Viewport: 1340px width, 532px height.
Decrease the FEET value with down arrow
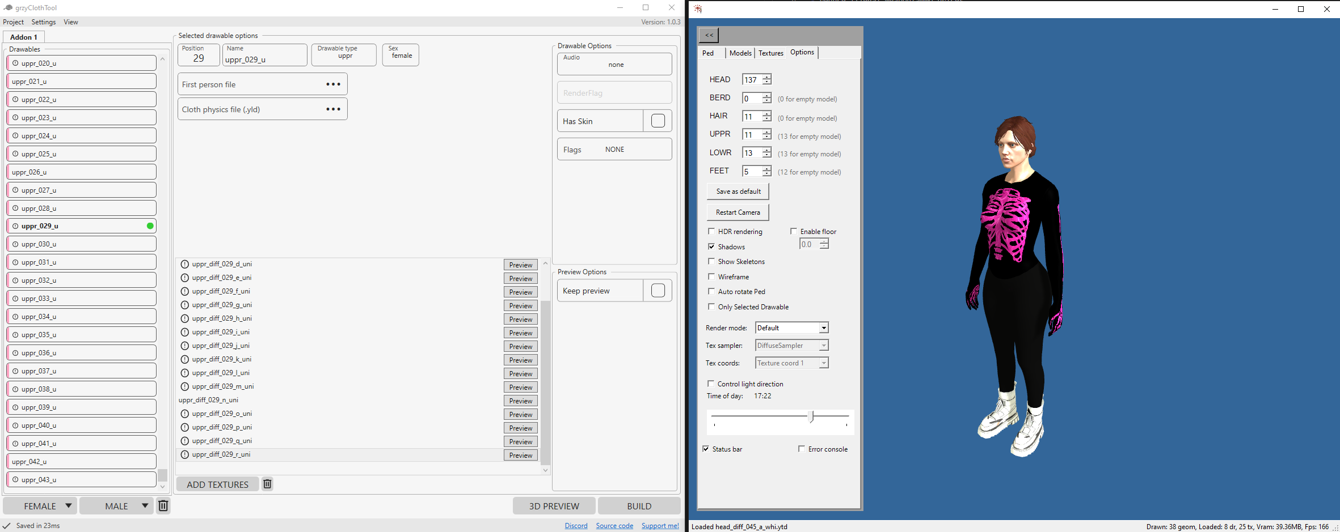(x=767, y=173)
